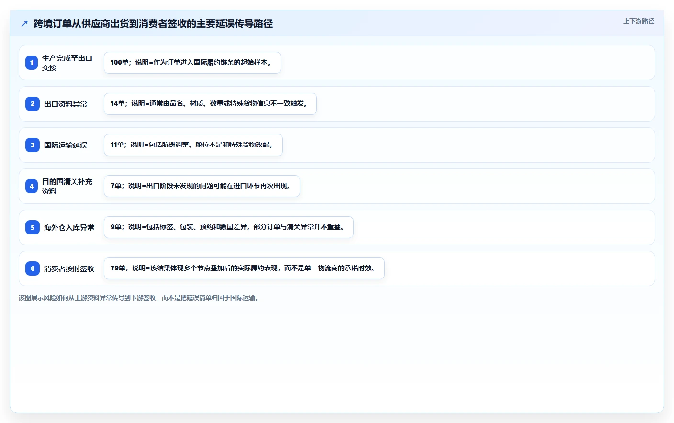Screen dimensions: 674x423
Task: Click the 14单 description box
Action: (210, 104)
